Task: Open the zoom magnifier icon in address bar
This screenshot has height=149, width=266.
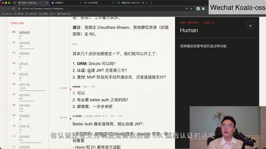Action: [x=187, y=9]
